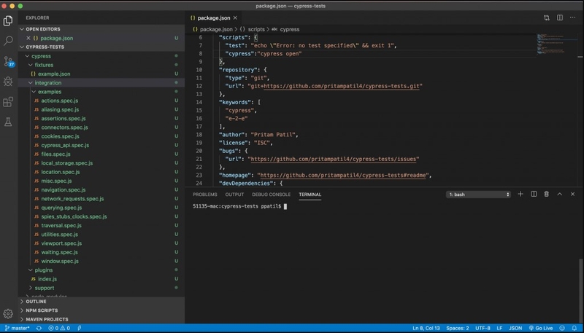This screenshot has width=584, height=333.
Task: Open the Extensions view icon
Action: click(x=8, y=102)
